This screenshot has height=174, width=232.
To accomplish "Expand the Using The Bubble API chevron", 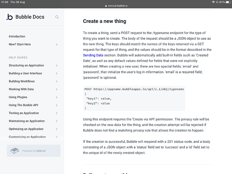I will point(57,105).
